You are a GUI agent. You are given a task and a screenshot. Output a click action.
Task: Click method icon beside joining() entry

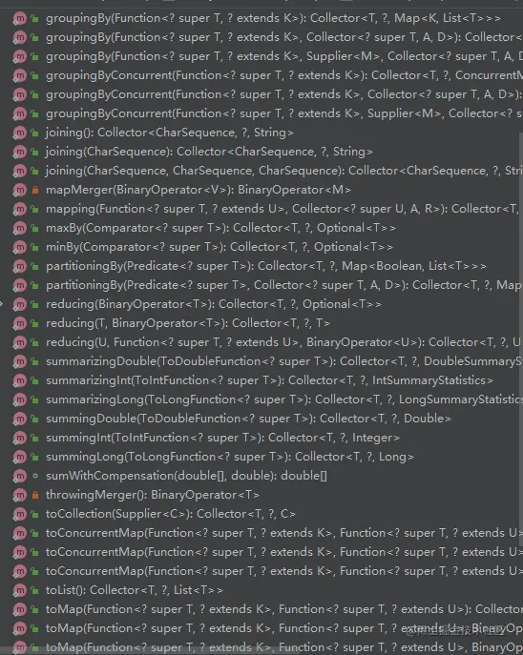coord(19,133)
